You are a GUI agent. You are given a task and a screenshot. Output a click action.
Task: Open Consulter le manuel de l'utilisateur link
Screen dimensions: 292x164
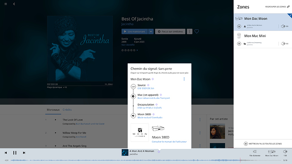[169, 142]
